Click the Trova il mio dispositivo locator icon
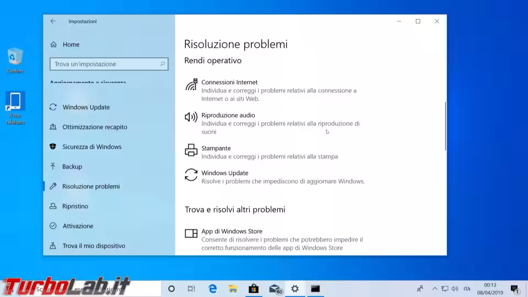The height and width of the screenshot is (297, 528). (x=53, y=245)
